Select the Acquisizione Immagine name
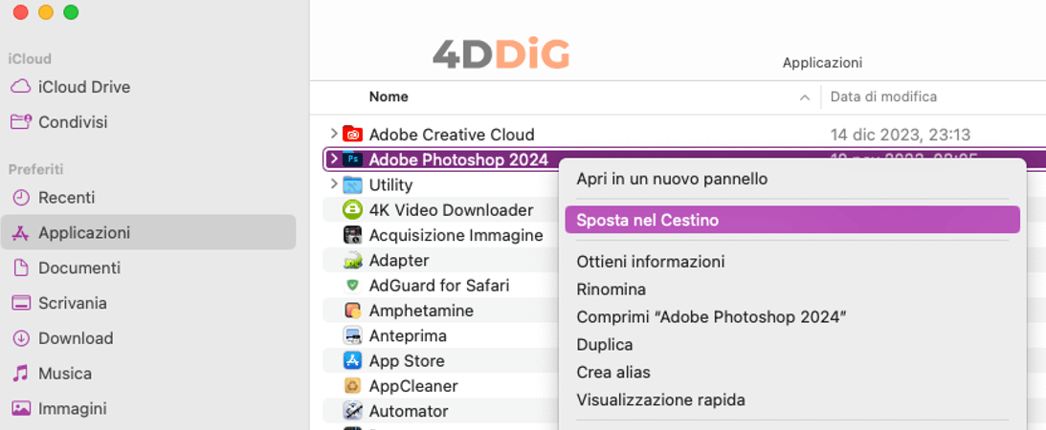 [456, 236]
